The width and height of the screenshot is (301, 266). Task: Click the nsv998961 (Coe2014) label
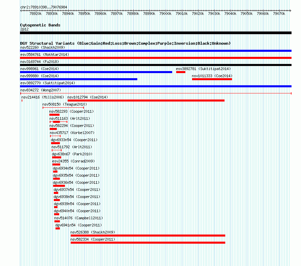click(40, 69)
